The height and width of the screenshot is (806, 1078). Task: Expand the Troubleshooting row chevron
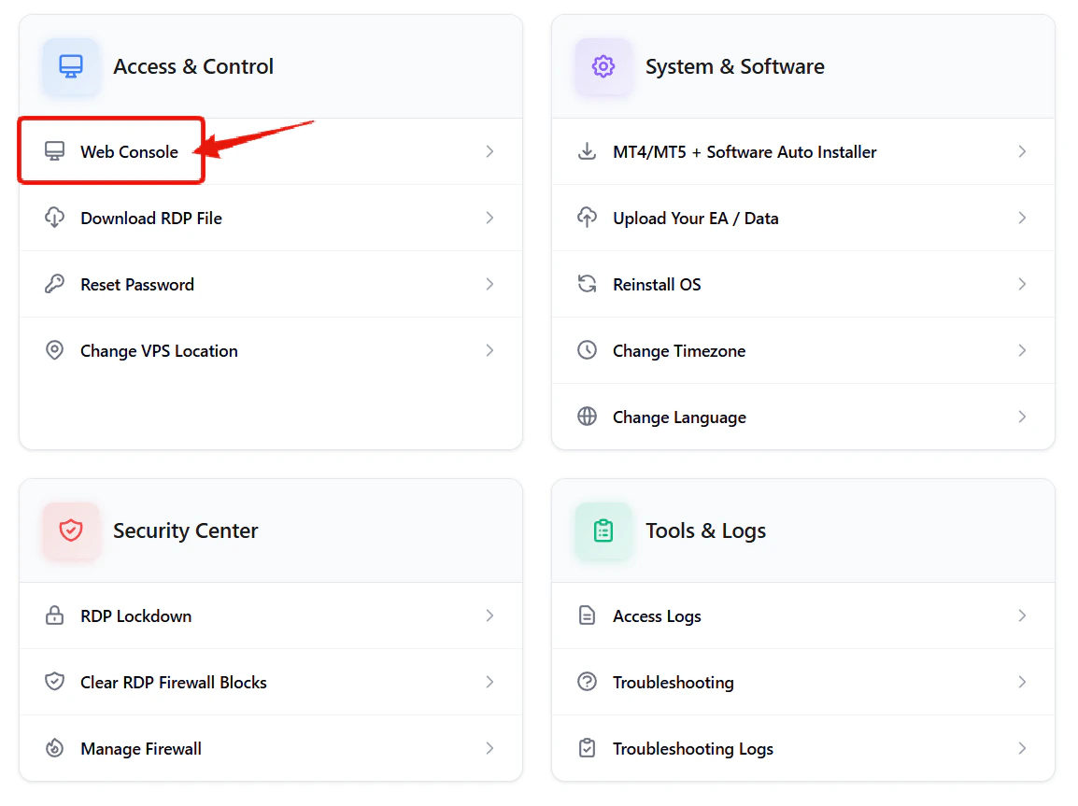1022,682
